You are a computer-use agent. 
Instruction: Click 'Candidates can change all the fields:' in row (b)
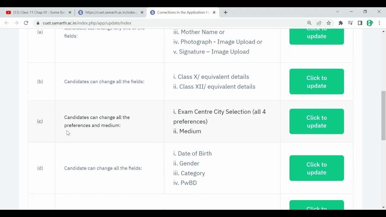coord(104,82)
